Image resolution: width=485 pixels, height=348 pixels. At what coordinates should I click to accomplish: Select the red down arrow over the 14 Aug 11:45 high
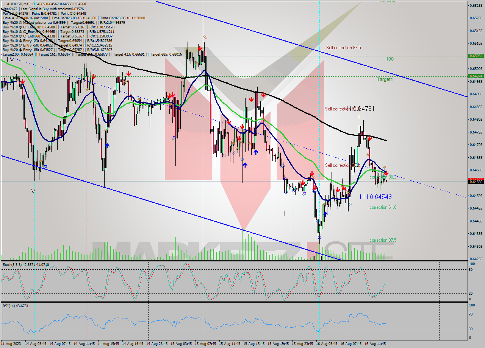[94, 76]
